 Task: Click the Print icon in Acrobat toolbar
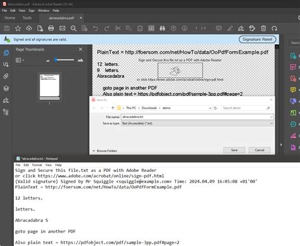51,28
